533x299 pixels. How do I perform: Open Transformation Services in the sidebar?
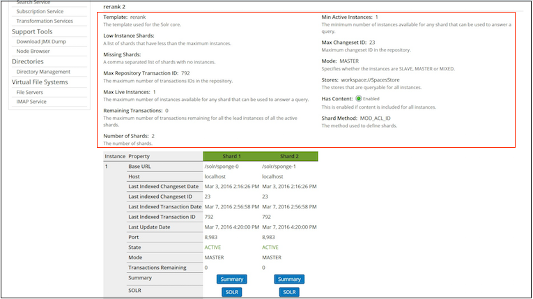46,21
